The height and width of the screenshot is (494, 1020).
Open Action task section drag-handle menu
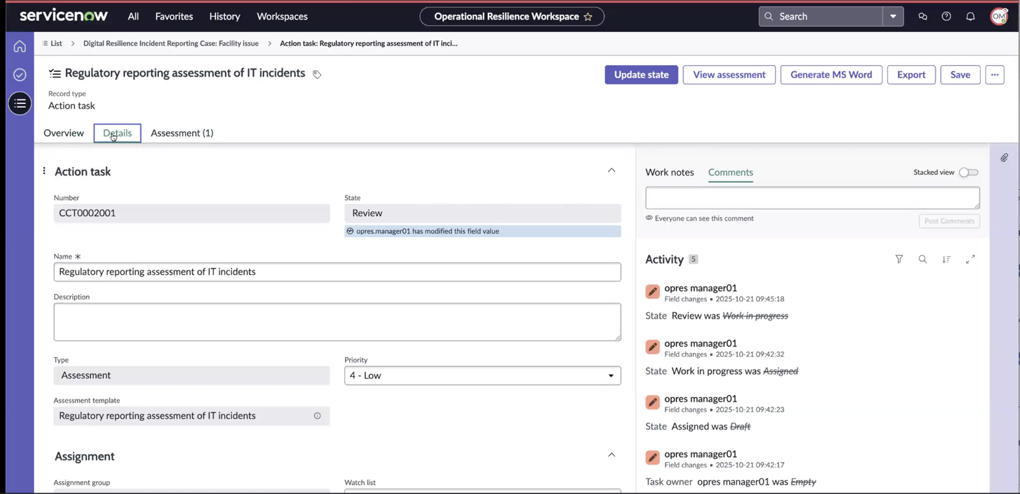(44, 171)
